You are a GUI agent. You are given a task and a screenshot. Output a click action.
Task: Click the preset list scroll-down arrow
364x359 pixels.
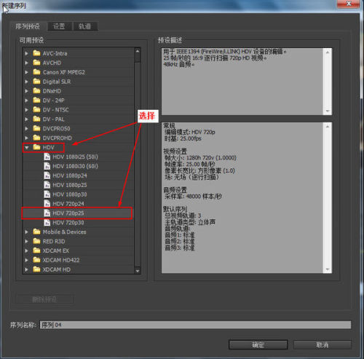[138, 270]
